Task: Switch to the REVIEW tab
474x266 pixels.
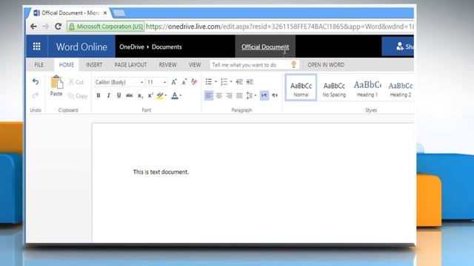Action: tap(167, 65)
